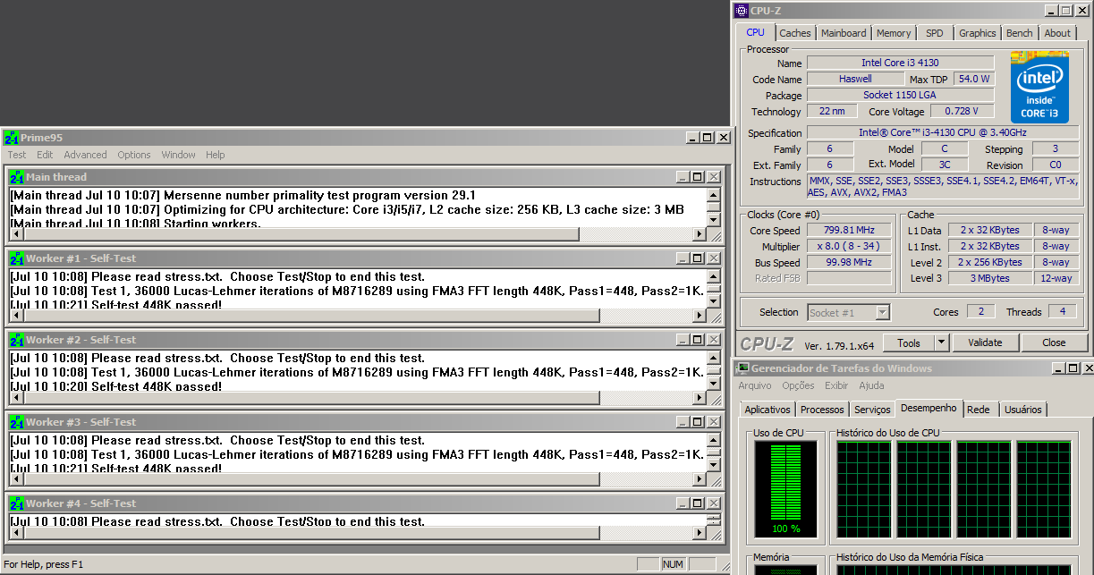Open the Test menu in Prime95
The height and width of the screenshot is (575, 1094).
click(17, 155)
